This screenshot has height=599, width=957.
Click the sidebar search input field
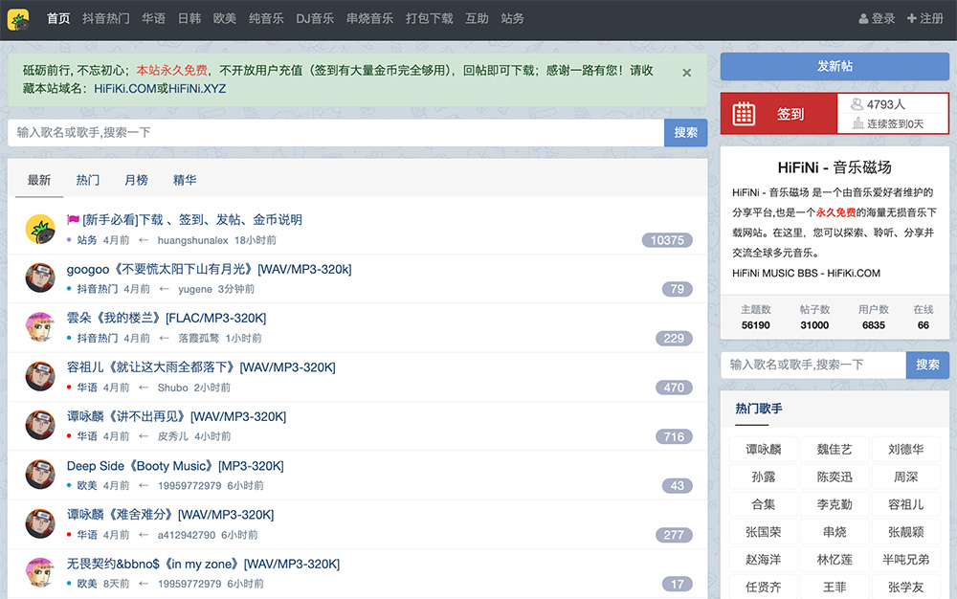click(812, 365)
